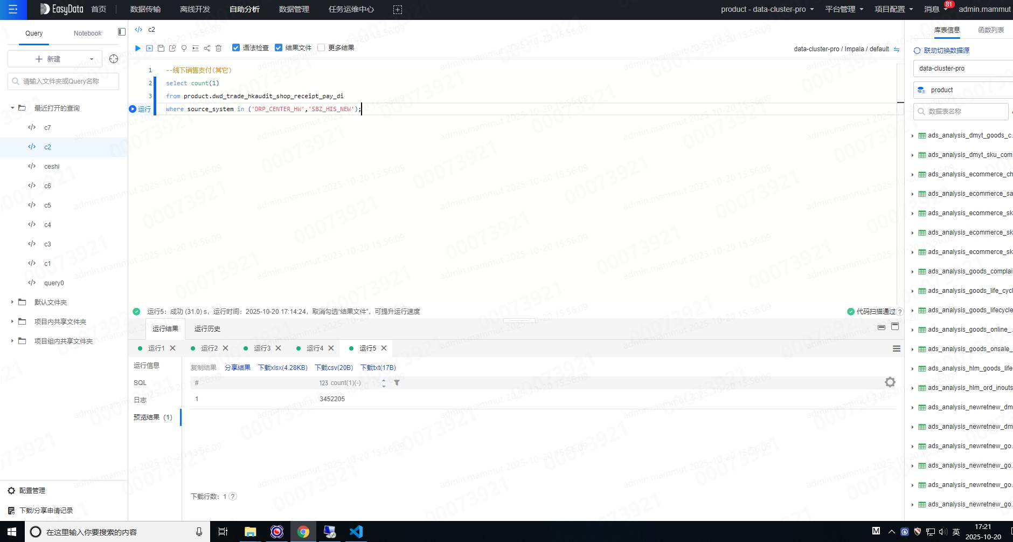
Task: Click the format code indent icon
Action: tap(195, 48)
